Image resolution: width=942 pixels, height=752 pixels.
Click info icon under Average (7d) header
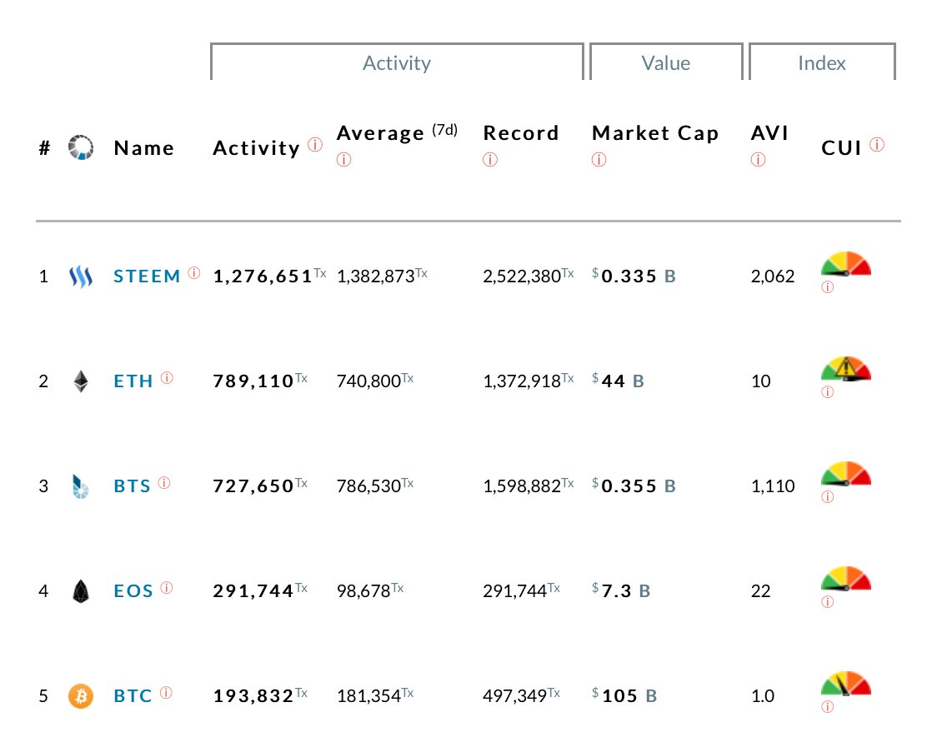tap(343, 160)
